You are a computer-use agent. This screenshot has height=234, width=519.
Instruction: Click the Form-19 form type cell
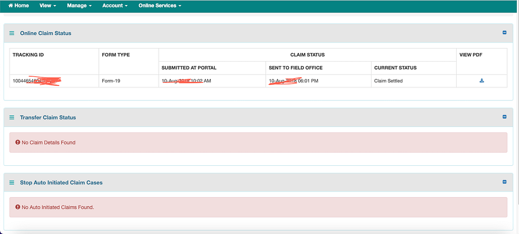[111, 81]
